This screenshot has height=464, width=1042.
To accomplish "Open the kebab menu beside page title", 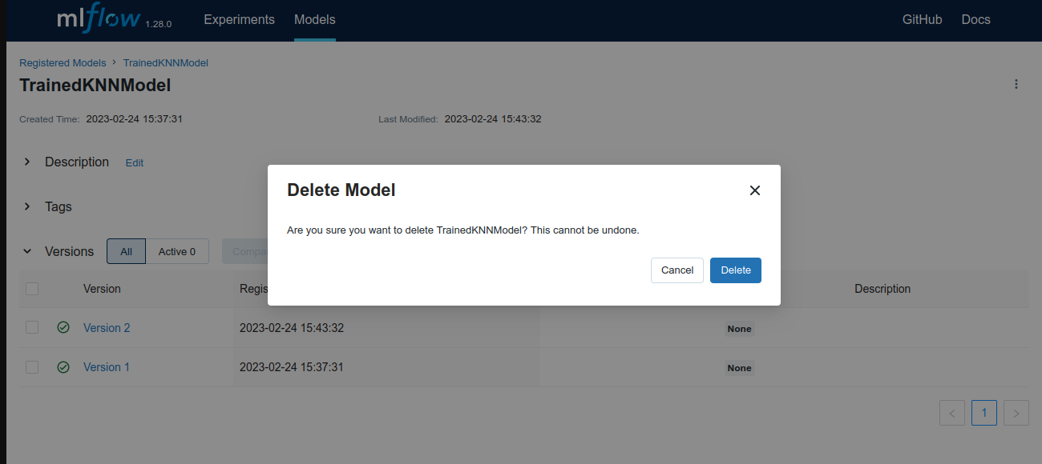I will click(1016, 83).
